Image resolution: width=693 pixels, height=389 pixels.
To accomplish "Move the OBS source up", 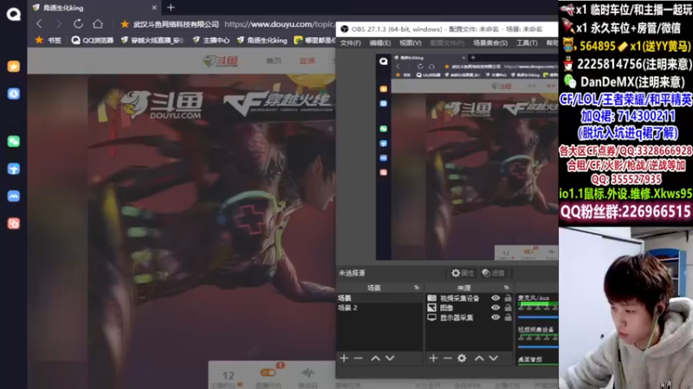I will 480,358.
